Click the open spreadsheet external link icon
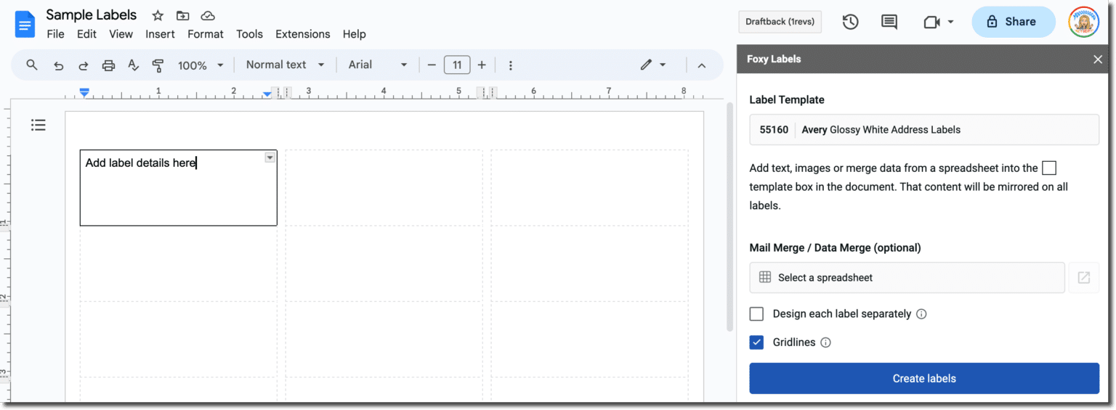The image size is (1116, 410). pyautogui.click(x=1083, y=277)
